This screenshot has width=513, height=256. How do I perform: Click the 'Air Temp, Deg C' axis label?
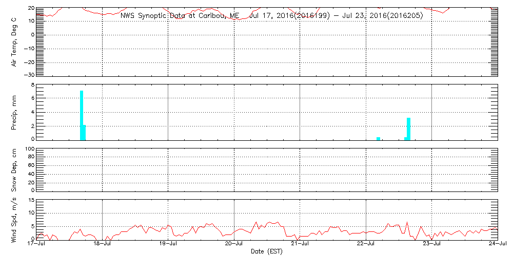[x=14, y=41]
